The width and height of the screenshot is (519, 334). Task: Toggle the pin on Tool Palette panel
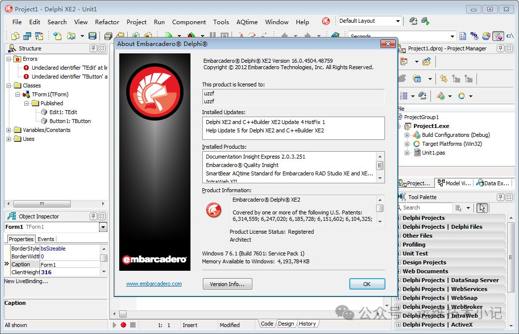(x=500, y=197)
